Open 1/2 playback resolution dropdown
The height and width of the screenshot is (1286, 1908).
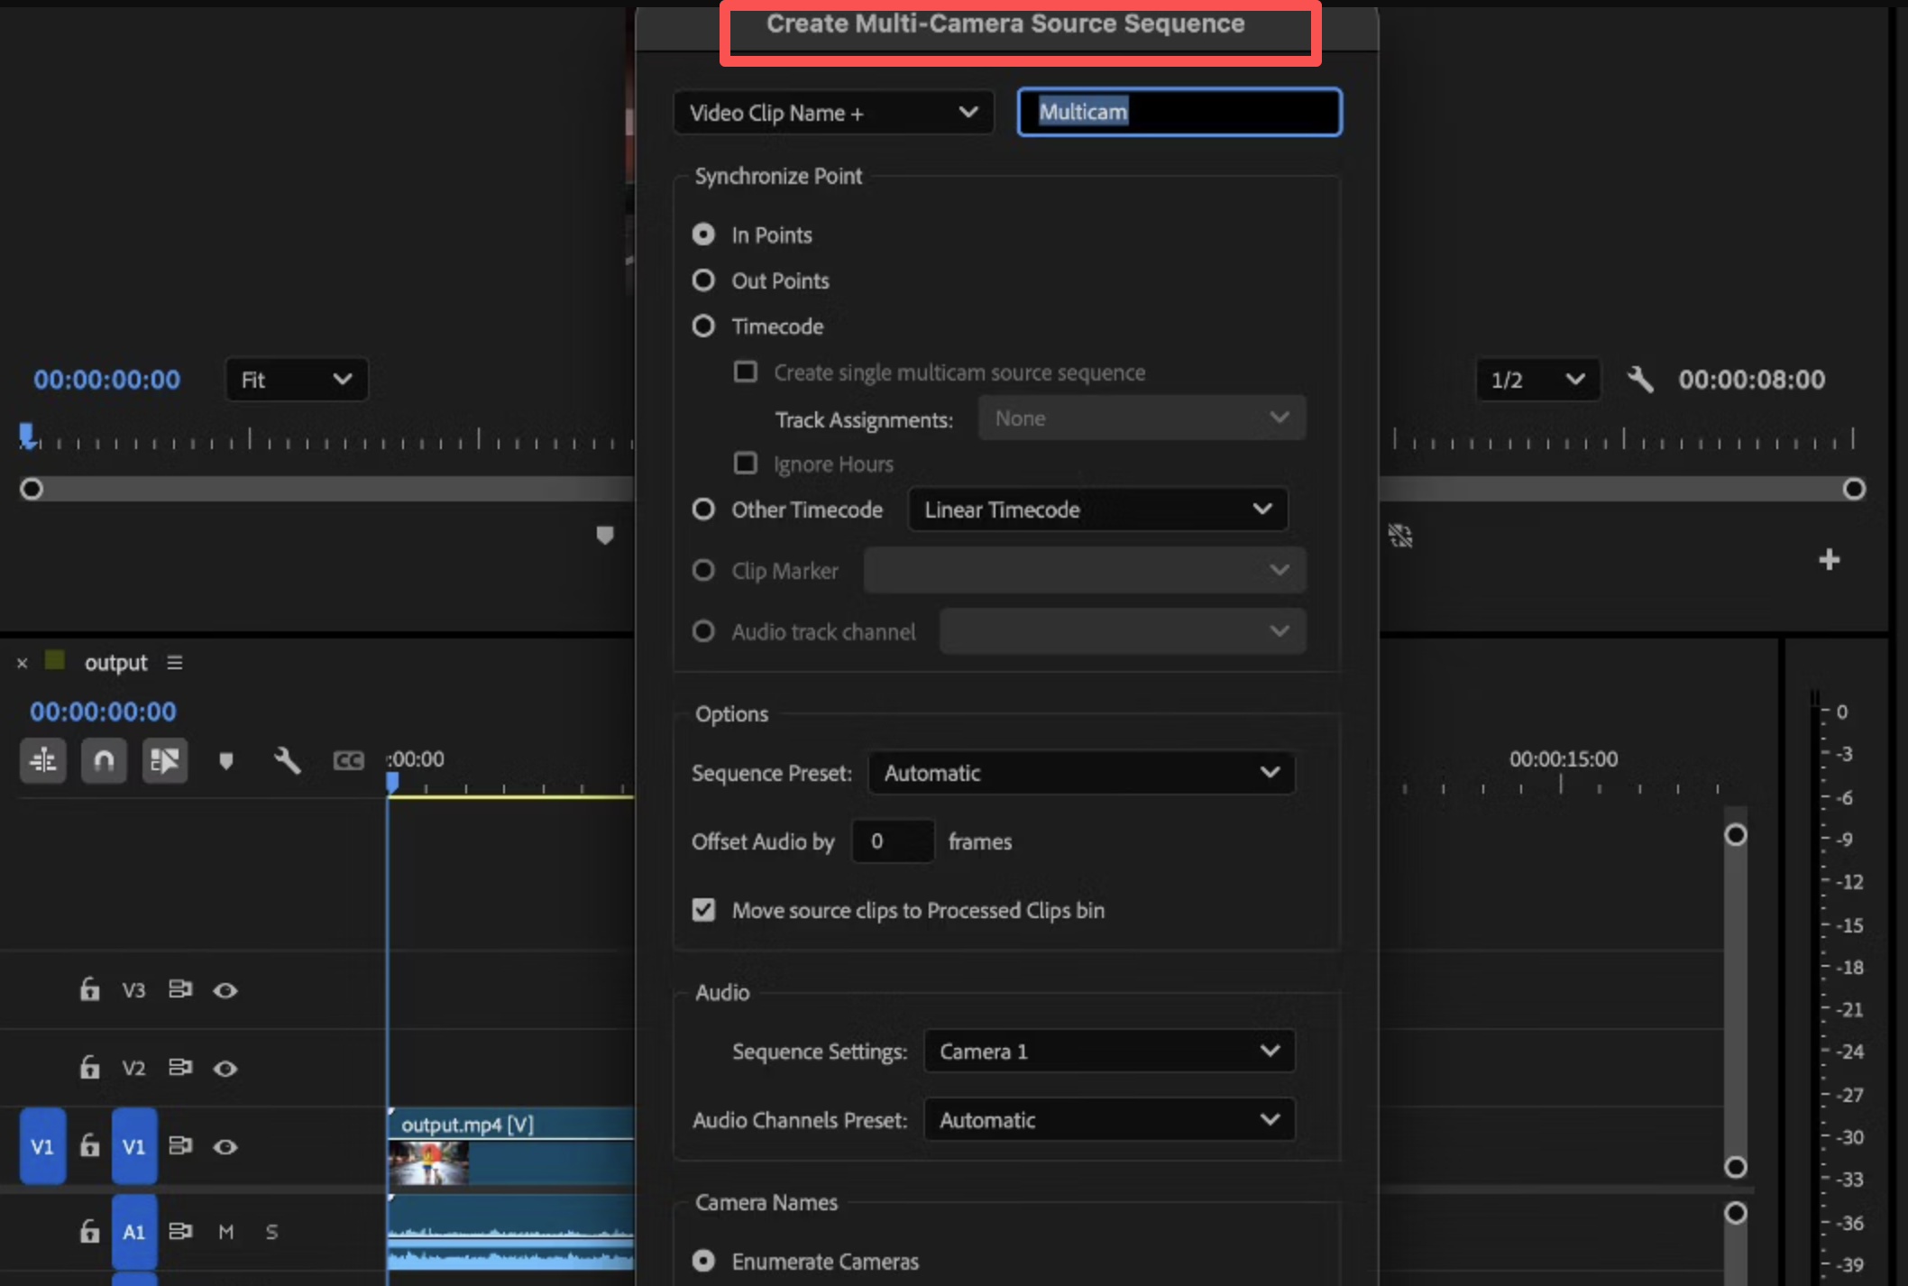click(1538, 380)
